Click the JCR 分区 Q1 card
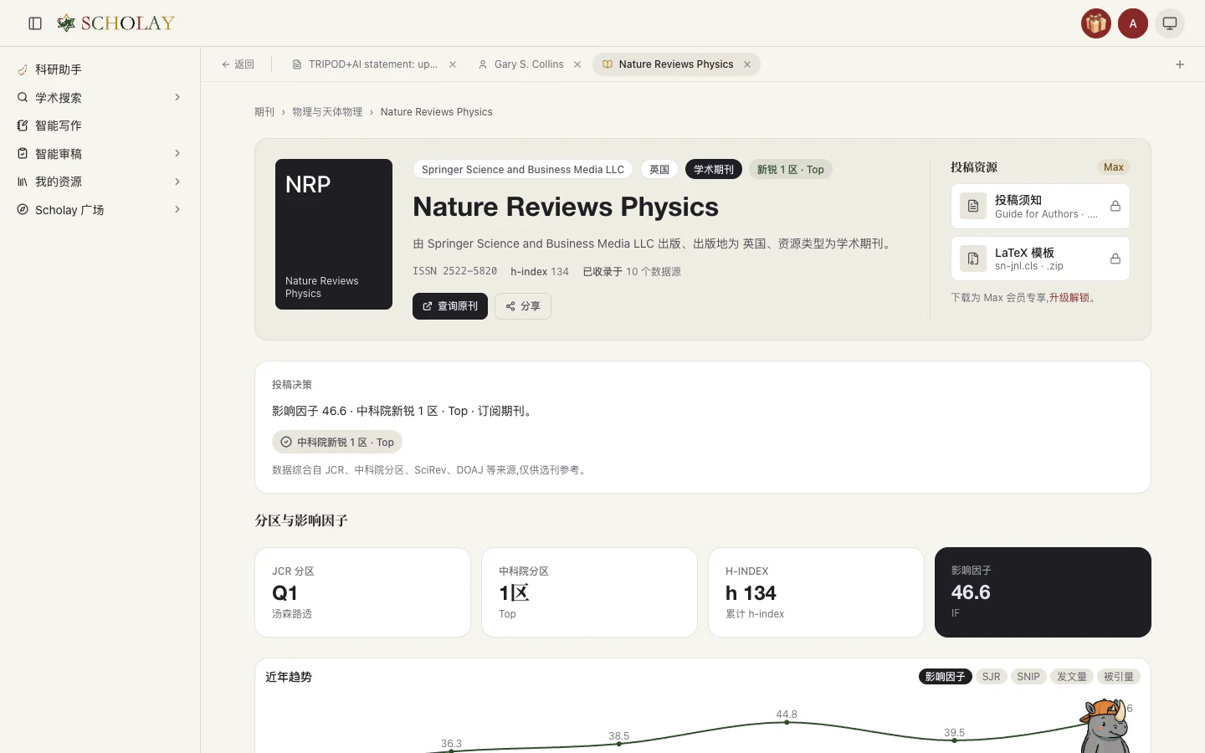Image resolution: width=1205 pixels, height=753 pixels. tap(362, 592)
